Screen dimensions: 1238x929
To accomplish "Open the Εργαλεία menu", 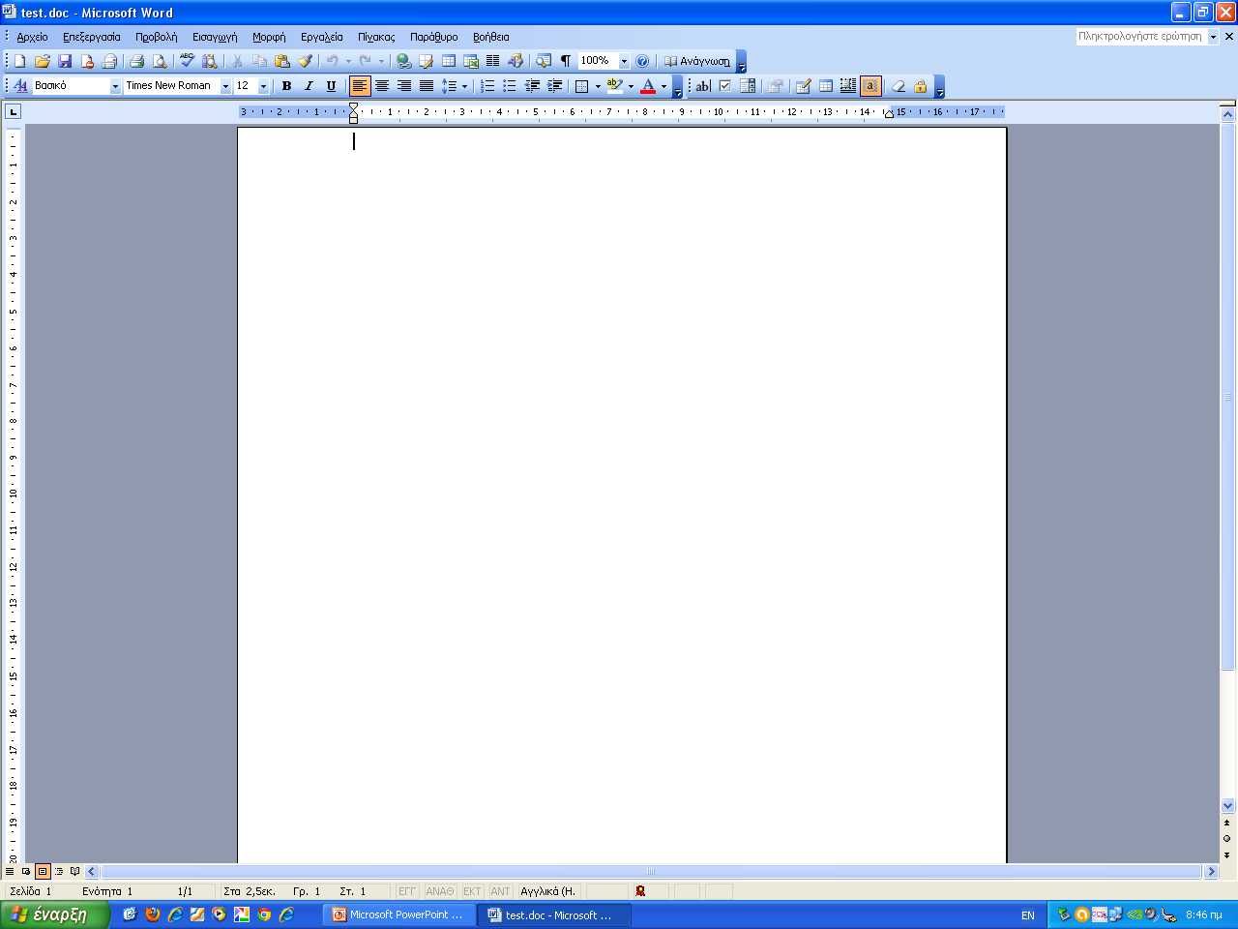I will pos(322,37).
